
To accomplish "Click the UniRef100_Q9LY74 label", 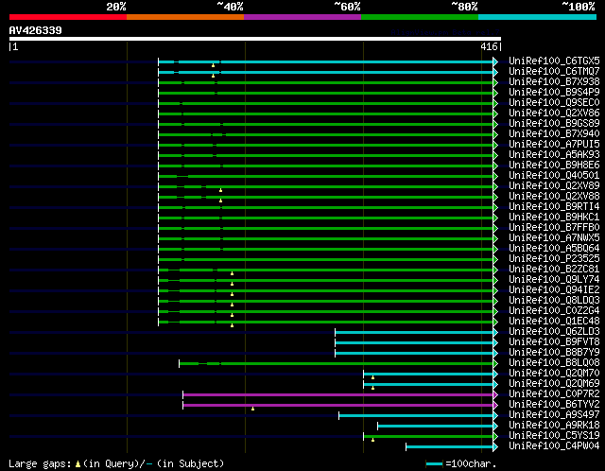I will coord(554,280).
